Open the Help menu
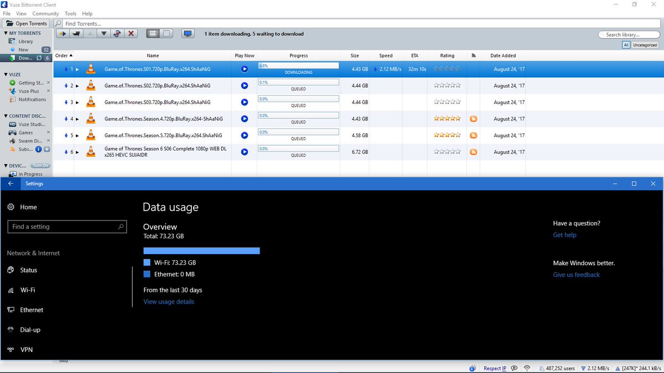664x373 pixels. coord(87,13)
